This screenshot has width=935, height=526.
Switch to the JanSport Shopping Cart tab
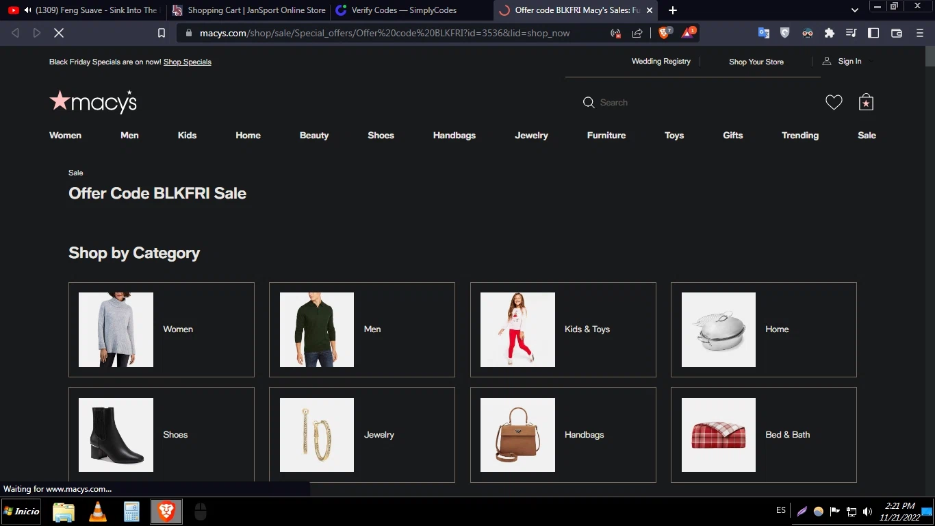(x=248, y=10)
